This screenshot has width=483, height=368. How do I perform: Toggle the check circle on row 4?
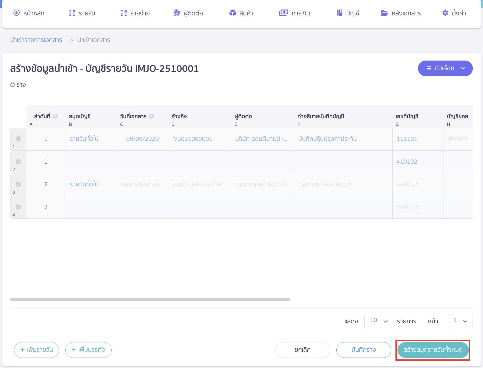(18, 207)
